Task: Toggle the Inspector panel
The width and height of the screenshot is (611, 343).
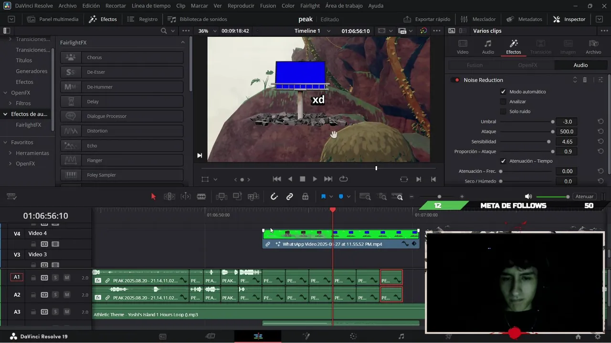Action: click(x=569, y=19)
